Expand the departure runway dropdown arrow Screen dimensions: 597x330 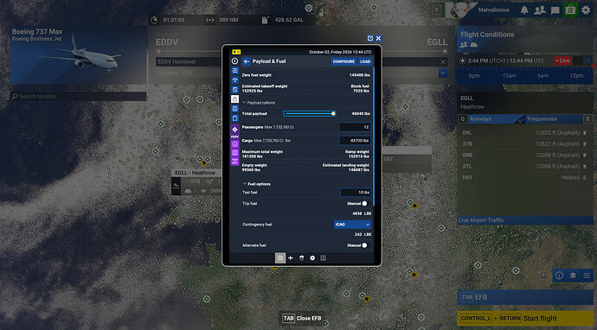pos(443,73)
